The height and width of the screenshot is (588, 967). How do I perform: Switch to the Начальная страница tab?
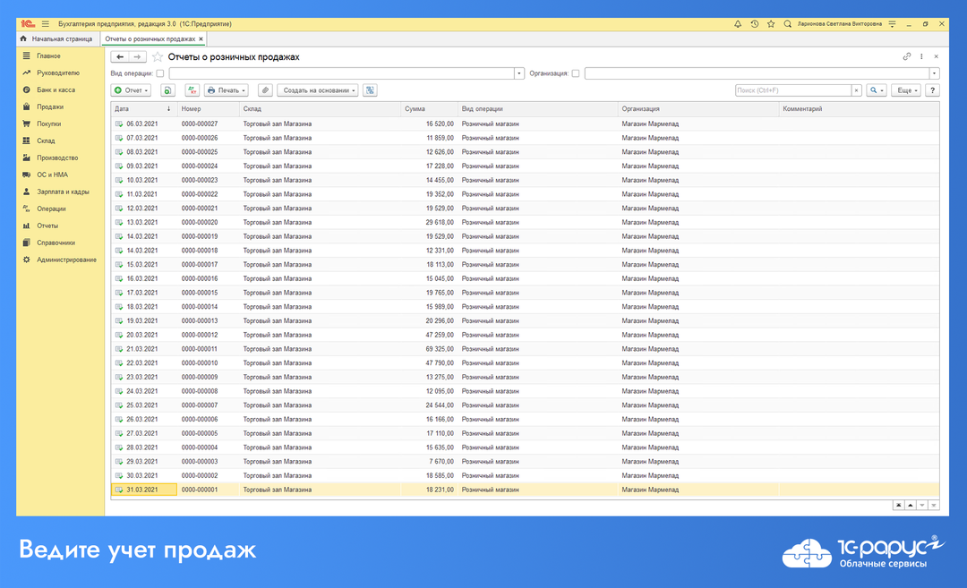[x=56, y=38]
